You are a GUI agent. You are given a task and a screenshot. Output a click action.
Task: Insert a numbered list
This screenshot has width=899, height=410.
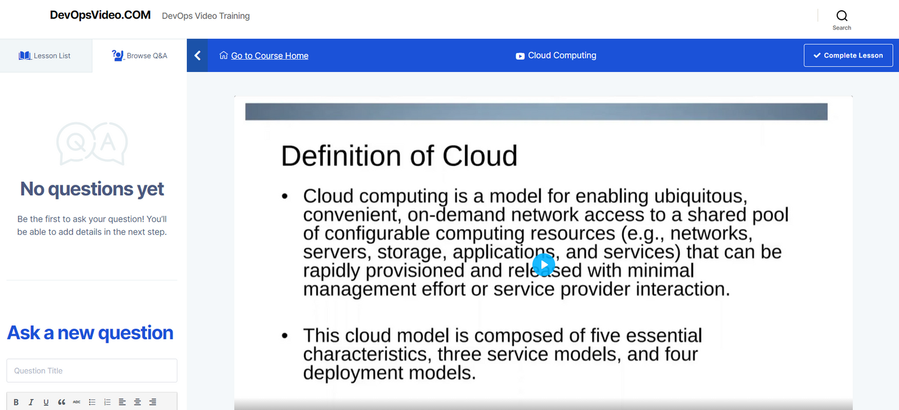107,402
